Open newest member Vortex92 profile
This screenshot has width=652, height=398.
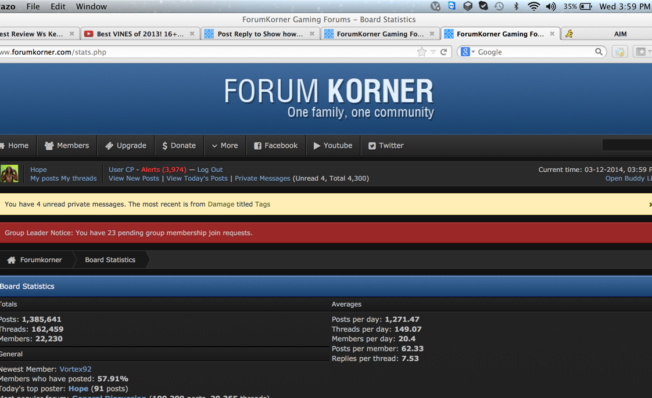(76, 369)
